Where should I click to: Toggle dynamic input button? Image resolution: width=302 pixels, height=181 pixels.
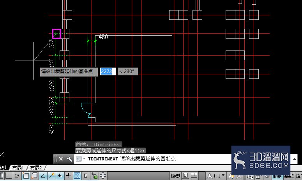[60, 176]
